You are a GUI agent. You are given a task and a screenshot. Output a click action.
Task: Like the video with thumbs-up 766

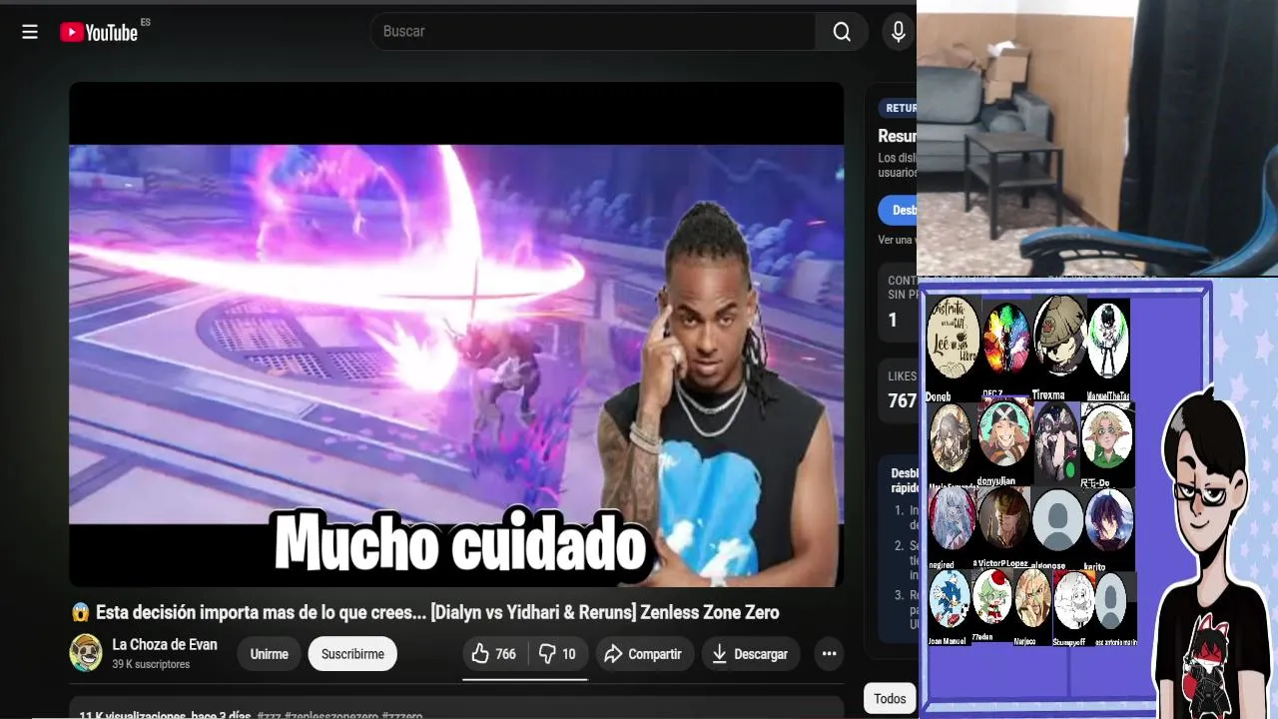[x=494, y=654]
